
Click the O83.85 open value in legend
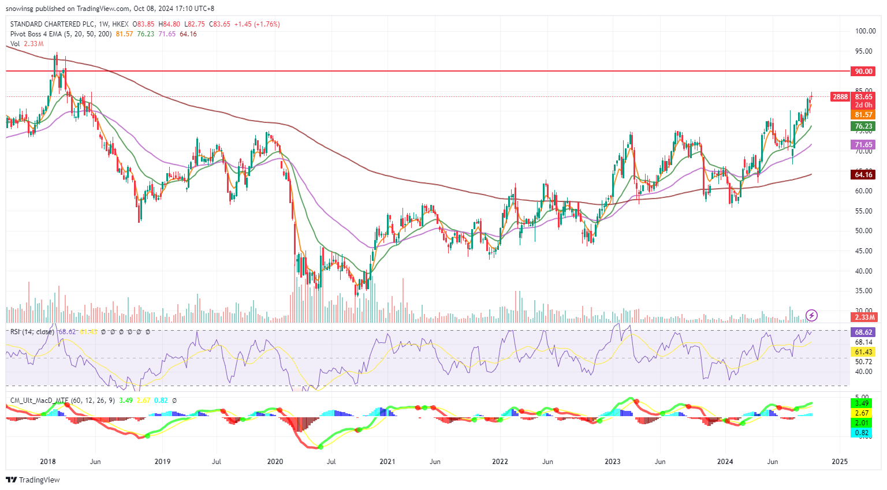click(x=144, y=24)
